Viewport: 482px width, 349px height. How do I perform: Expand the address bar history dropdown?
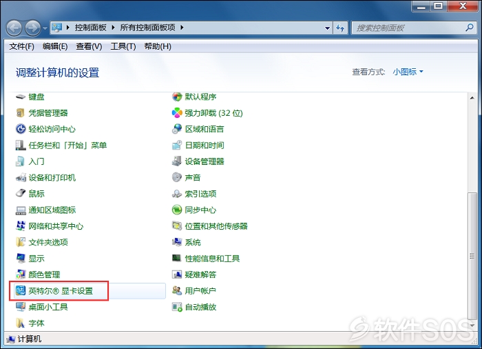(327, 28)
